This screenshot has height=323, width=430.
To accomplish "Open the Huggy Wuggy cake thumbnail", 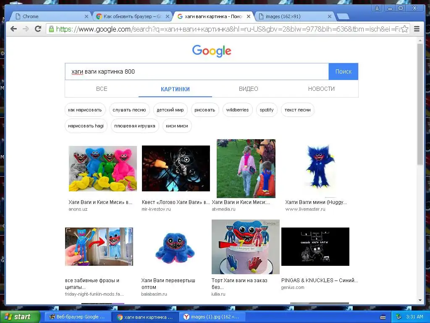I will coord(245,246).
